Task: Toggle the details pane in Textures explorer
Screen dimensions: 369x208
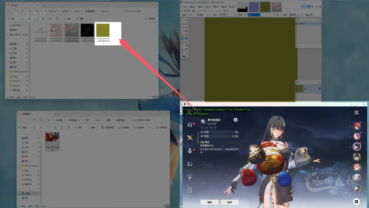Action: [x=150, y=18]
